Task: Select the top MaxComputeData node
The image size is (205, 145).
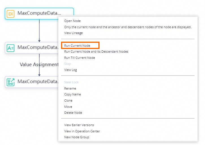Action: (39, 14)
